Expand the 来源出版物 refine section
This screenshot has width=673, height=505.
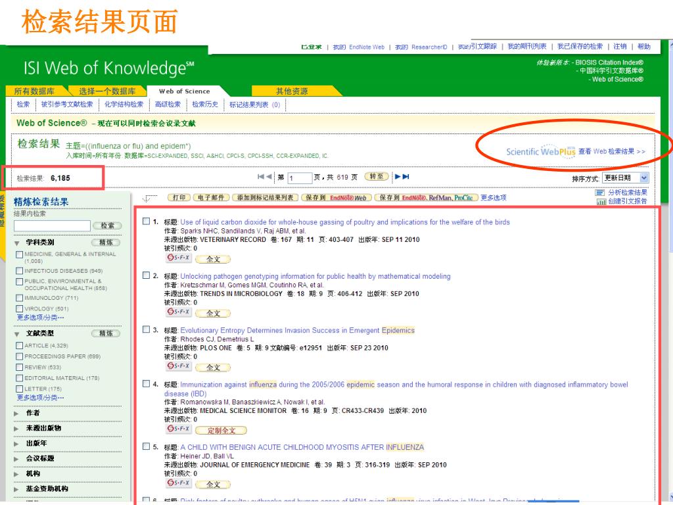click(16, 429)
